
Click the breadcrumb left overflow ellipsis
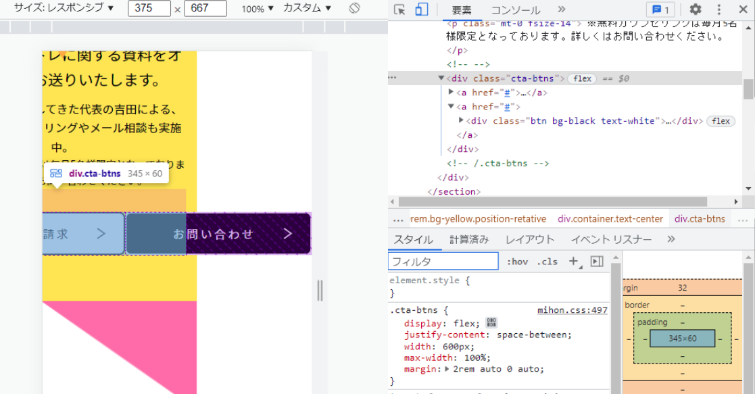[398, 220]
